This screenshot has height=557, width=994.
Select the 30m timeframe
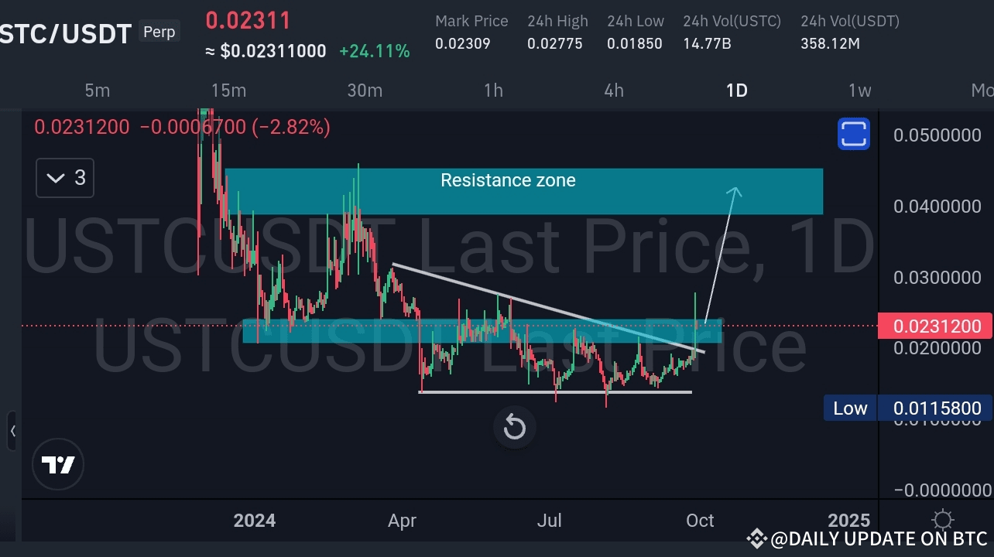point(365,91)
